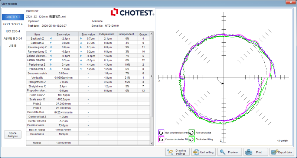Export data via the chart icon button
The image size is (297, 158).
click(x=281, y=152)
